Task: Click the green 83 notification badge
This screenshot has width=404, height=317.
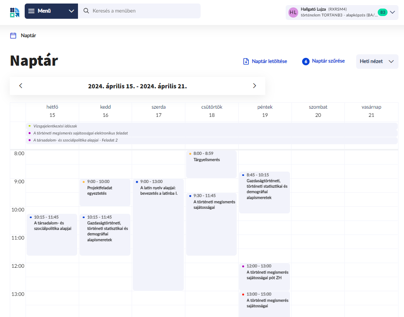Action: (382, 13)
